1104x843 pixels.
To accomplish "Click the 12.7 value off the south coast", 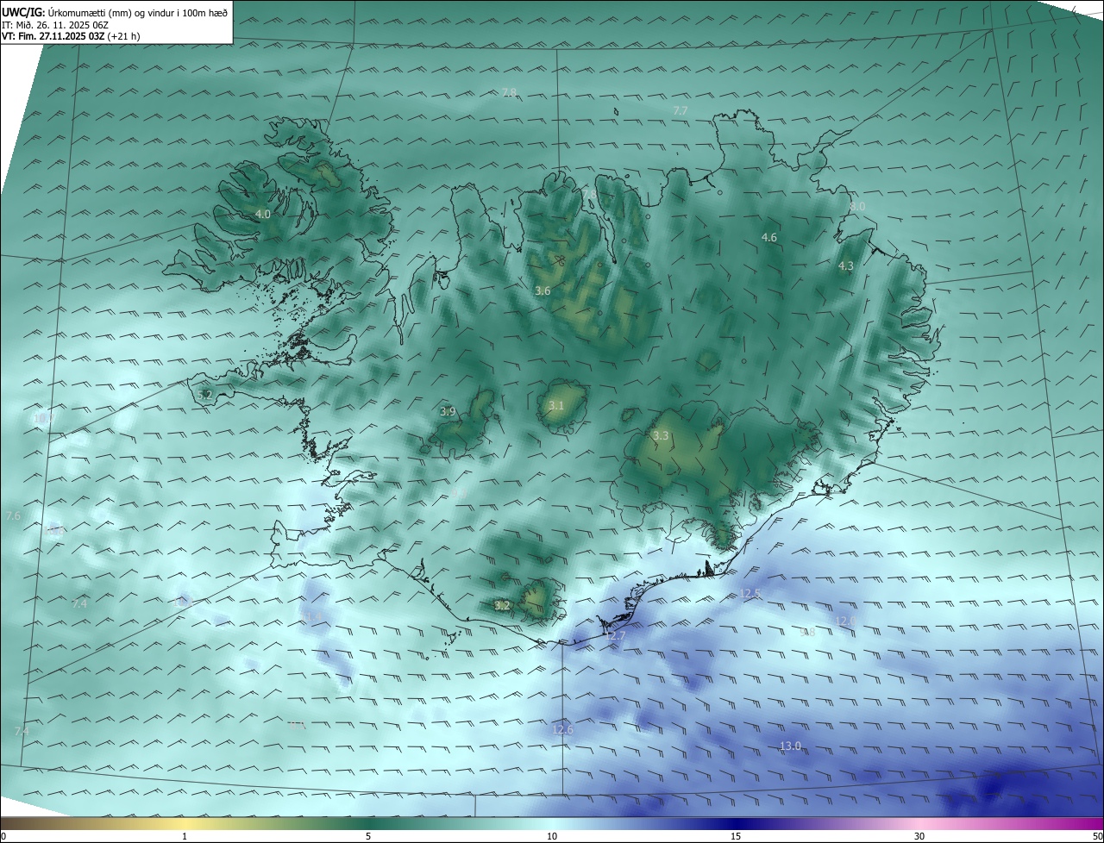I will [x=615, y=636].
